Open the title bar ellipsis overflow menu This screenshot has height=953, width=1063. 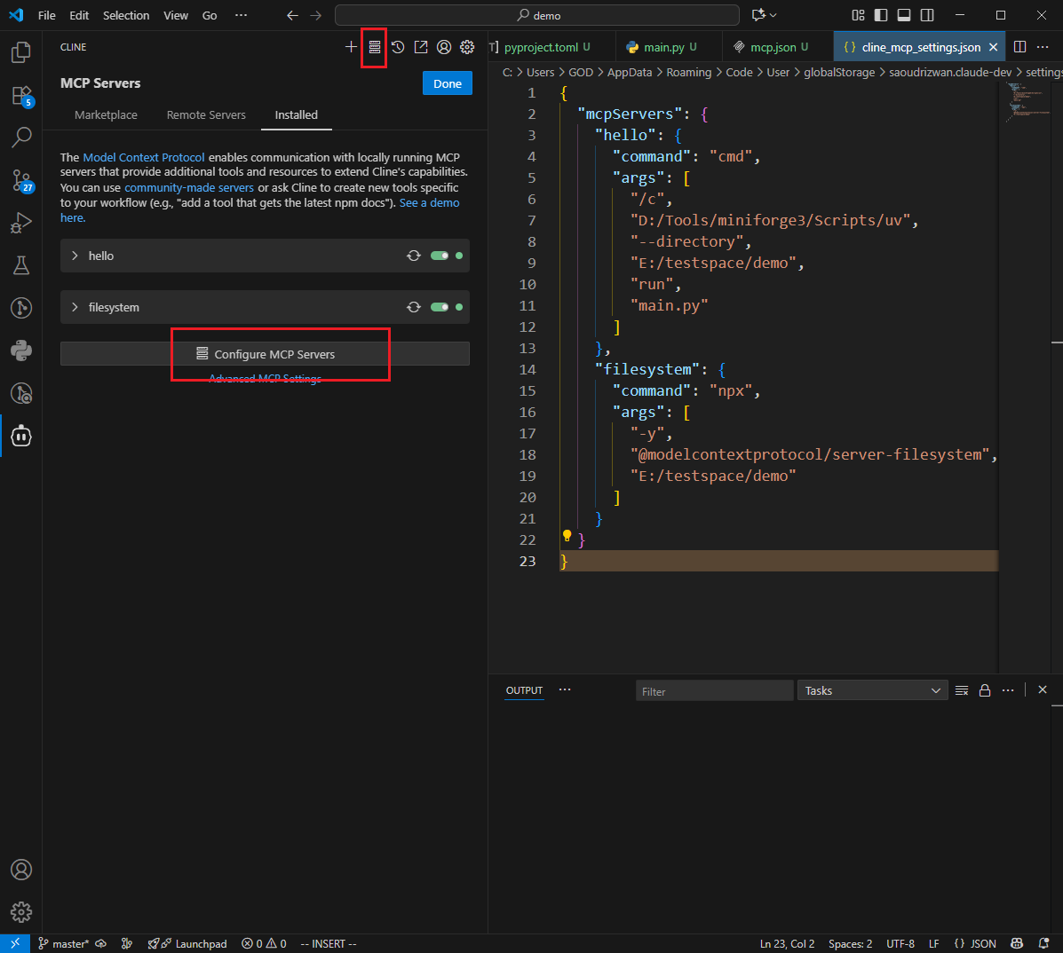pyautogui.click(x=241, y=15)
